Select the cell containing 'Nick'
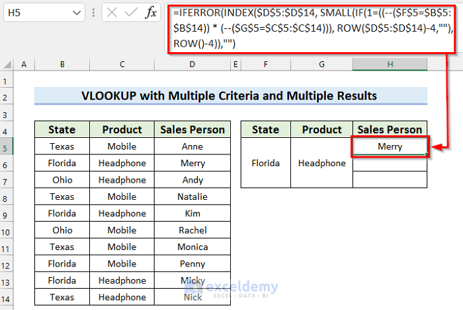The image size is (463, 310). pos(192,297)
